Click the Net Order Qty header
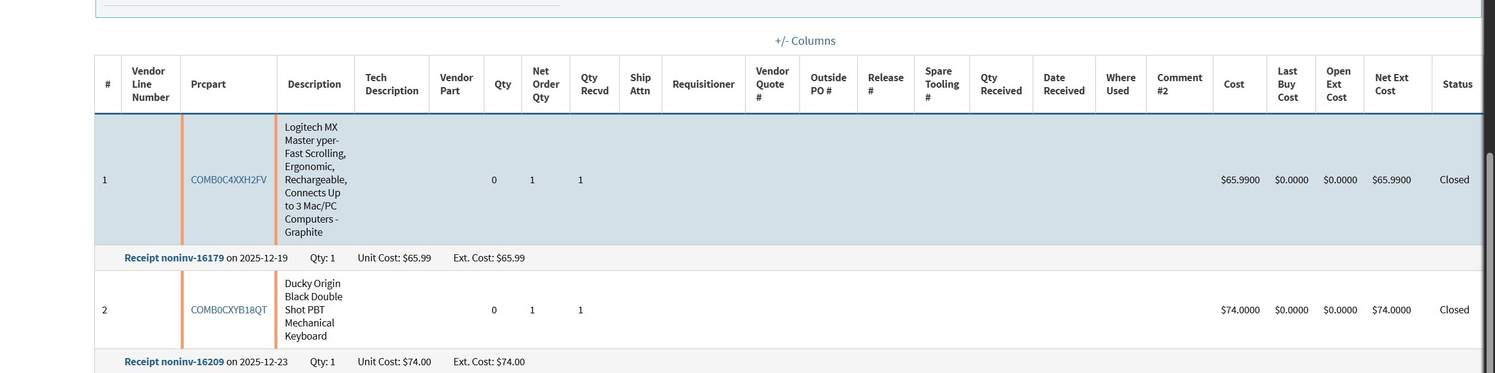 [x=545, y=84]
